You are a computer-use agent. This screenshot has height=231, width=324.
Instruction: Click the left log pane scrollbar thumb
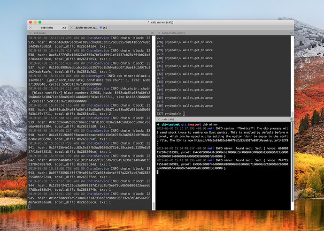click(x=154, y=206)
